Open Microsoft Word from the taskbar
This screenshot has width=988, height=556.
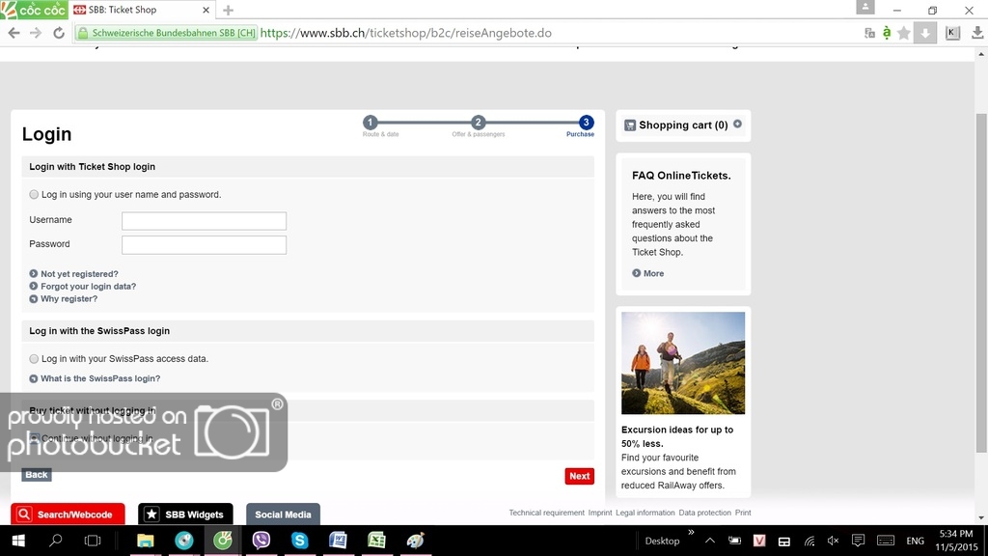tap(338, 541)
